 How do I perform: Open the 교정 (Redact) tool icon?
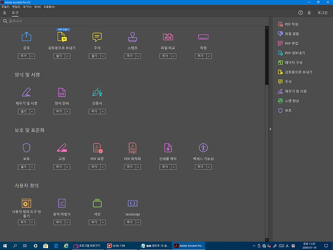click(x=62, y=148)
